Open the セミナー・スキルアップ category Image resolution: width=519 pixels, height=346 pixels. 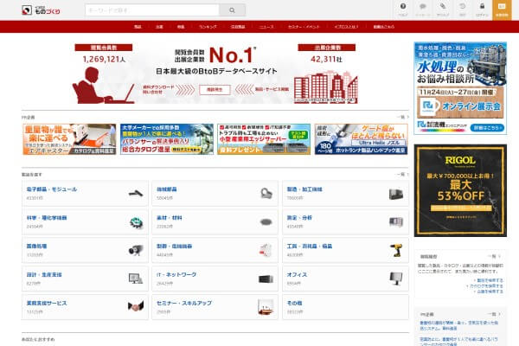click(184, 303)
